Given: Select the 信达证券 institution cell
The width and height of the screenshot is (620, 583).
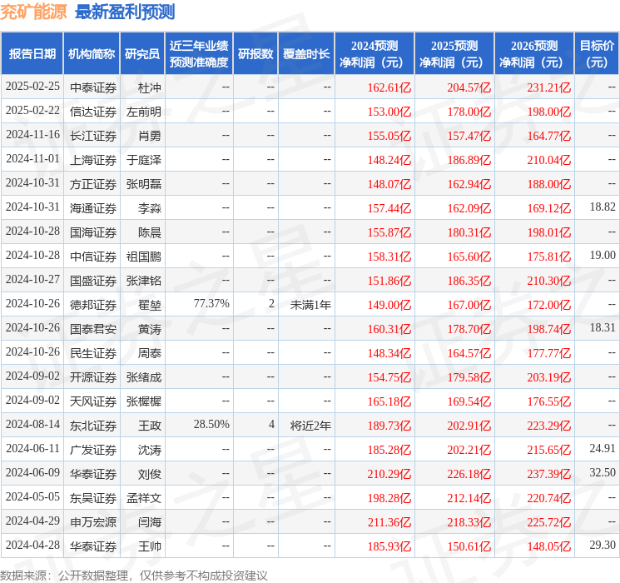Looking at the screenshot, I should 93,112.
